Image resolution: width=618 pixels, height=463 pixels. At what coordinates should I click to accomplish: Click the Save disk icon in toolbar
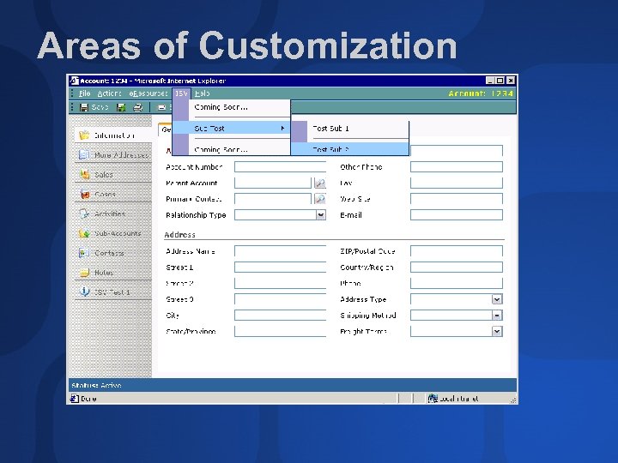84,107
